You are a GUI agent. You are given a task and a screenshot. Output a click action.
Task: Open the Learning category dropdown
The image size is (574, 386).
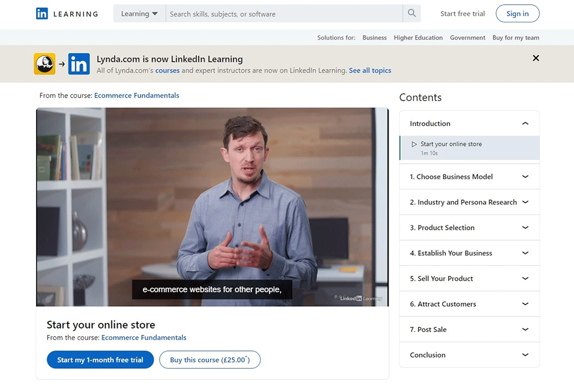(139, 14)
